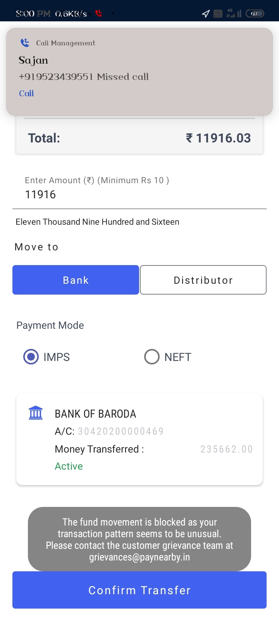Select the IMPS payment mode
Screen dimensions: 279x621
click(31, 357)
